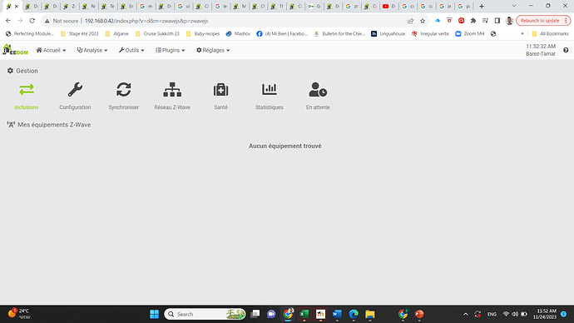This screenshot has width=574, height=323.
Task: Click the browser reload button
Action: (32, 21)
